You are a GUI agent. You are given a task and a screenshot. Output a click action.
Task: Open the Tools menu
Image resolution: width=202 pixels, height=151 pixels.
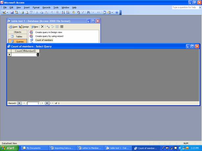[56, 8]
